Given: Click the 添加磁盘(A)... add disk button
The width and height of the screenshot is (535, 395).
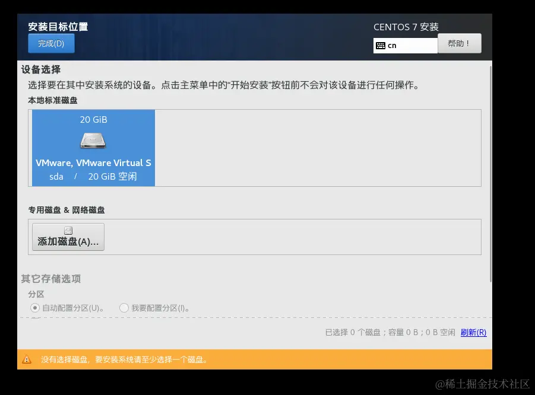Looking at the screenshot, I should [x=68, y=237].
